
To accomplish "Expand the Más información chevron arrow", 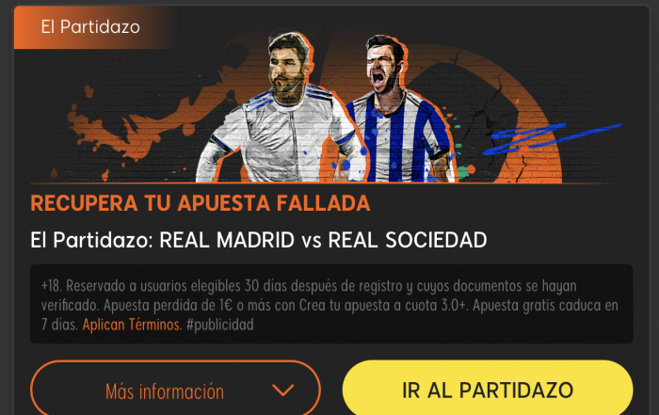I will tap(282, 391).
